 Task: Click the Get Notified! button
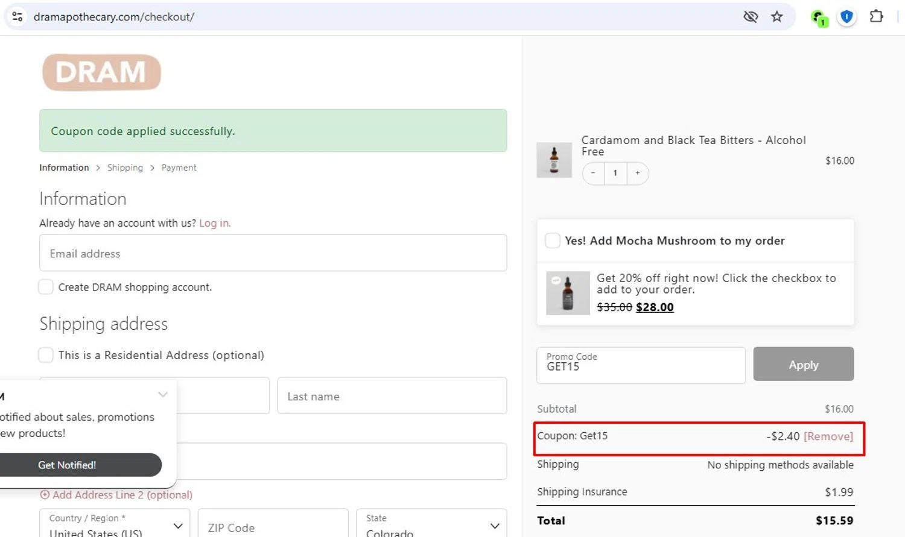(80, 465)
